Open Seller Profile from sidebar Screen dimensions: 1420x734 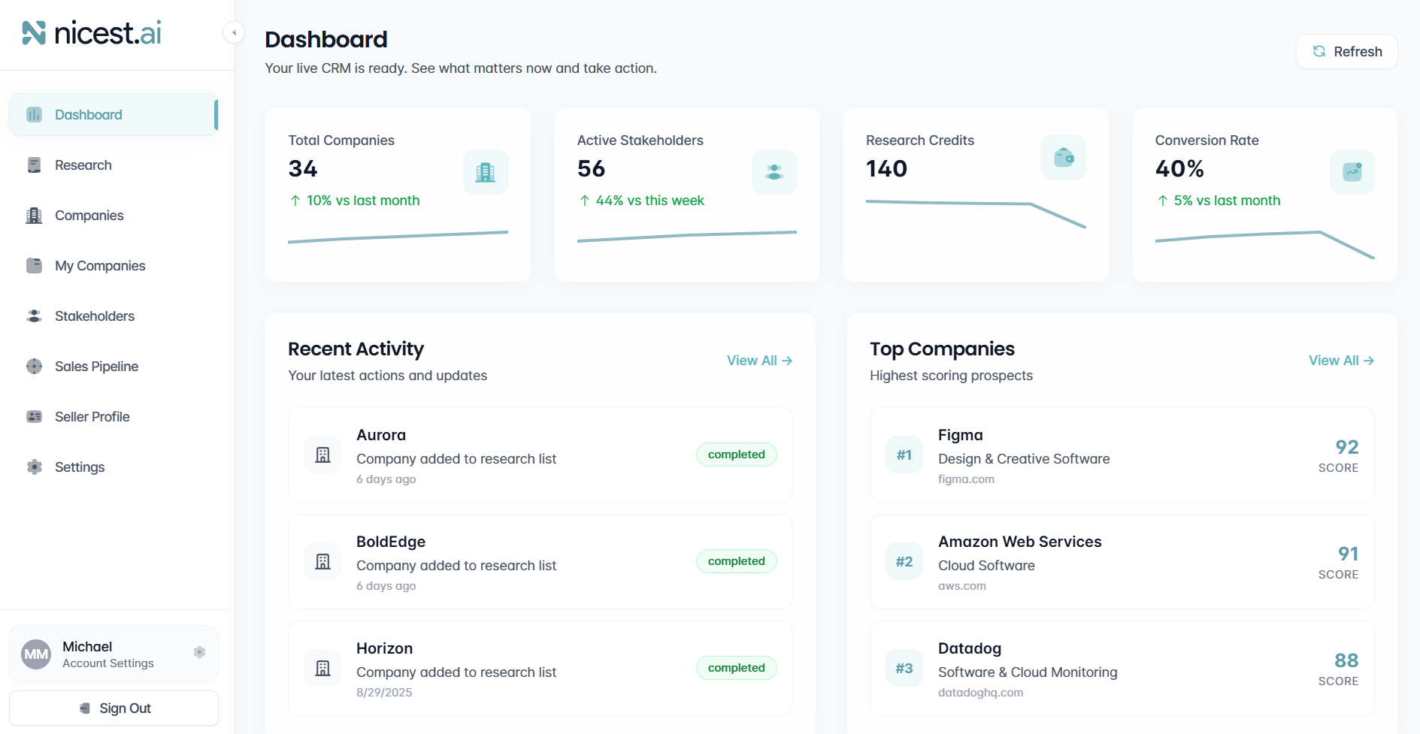pyautogui.click(x=92, y=417)
